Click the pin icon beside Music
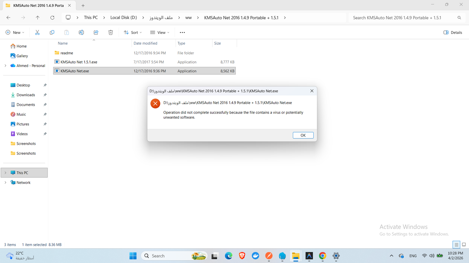Image resolution: width=469 pixels, height=263 pixels. [45, 114]
